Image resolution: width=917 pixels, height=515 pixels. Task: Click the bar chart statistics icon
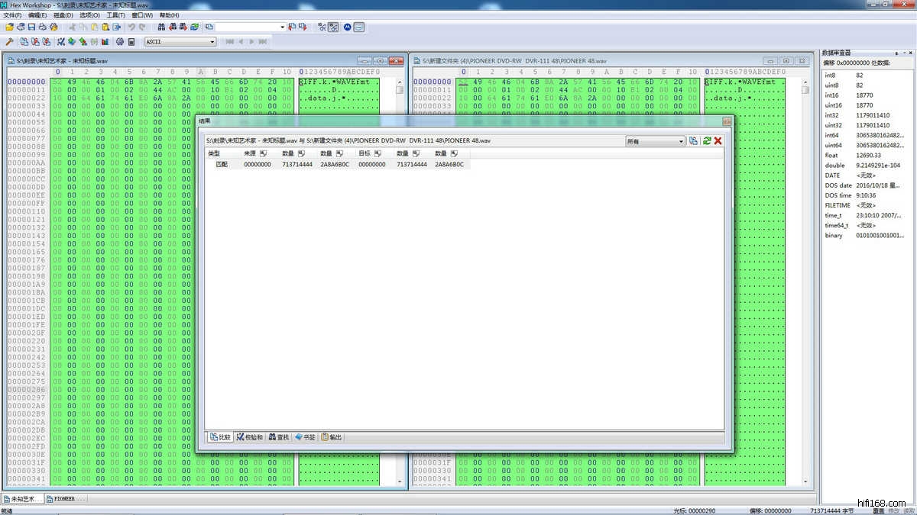click(105, 41)
